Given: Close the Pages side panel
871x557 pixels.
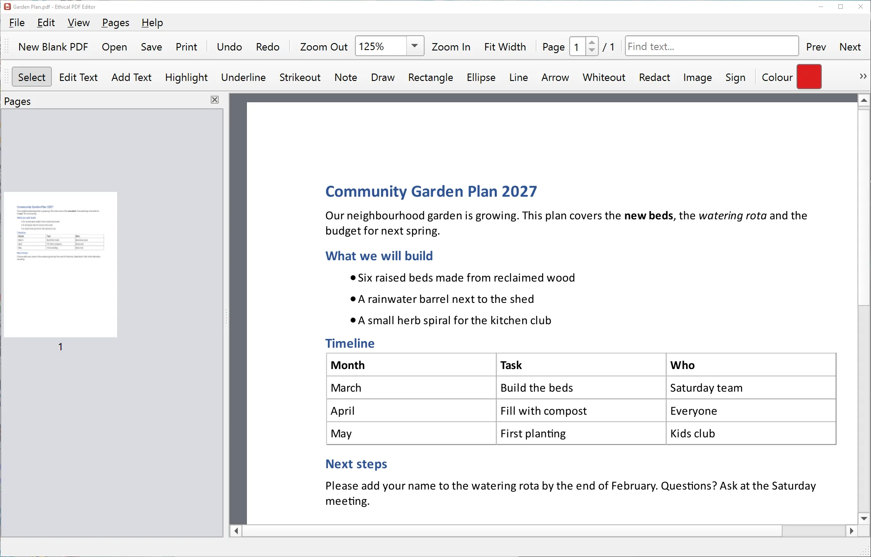Looking at the screenshot, I should click(x=215, y=100).
